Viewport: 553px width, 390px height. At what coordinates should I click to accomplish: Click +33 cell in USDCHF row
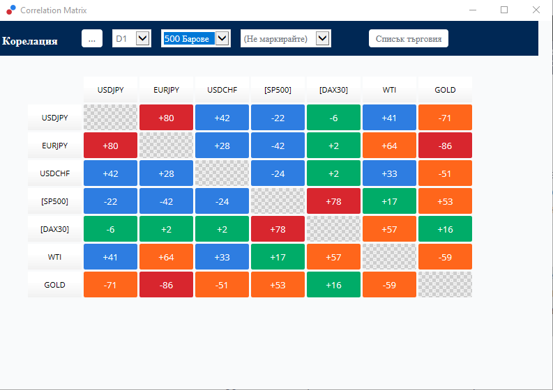[389, 173]
